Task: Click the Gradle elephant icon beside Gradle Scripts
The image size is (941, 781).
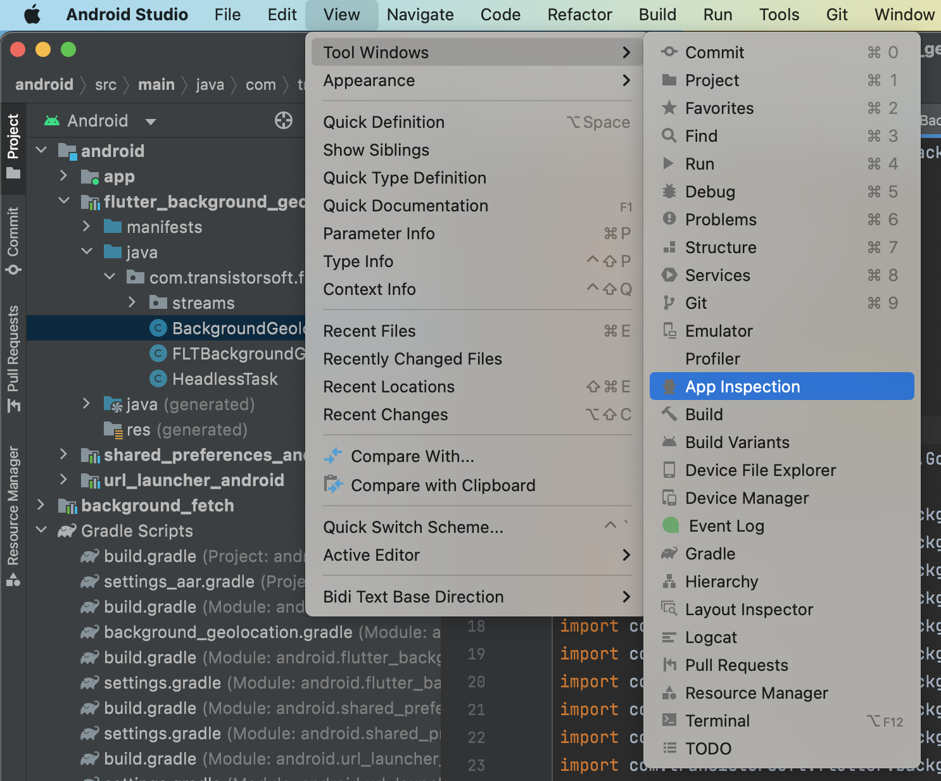Action: (x=66, y=531)
